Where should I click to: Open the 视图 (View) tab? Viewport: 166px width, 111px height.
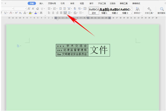coord(82,4)
